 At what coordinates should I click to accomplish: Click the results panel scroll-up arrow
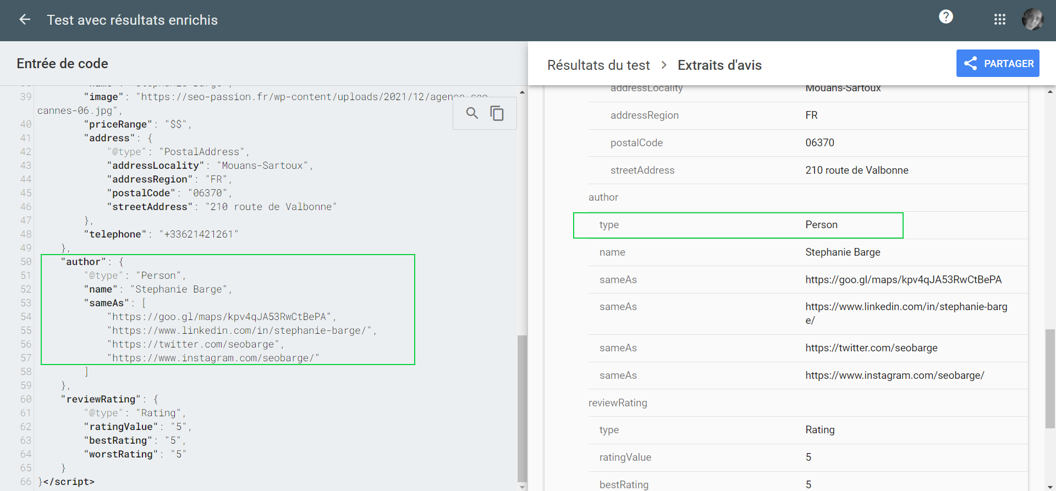click(x=1050, y=92)
